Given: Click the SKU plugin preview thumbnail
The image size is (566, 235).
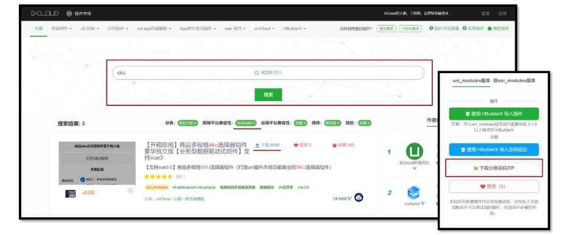Looking at the screenshot, I should tap(97, 170).
